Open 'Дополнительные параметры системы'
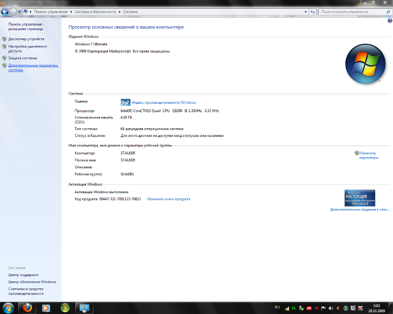Image resolution: width=393 pixels, height=314 pixels. (x=33, y=68)
